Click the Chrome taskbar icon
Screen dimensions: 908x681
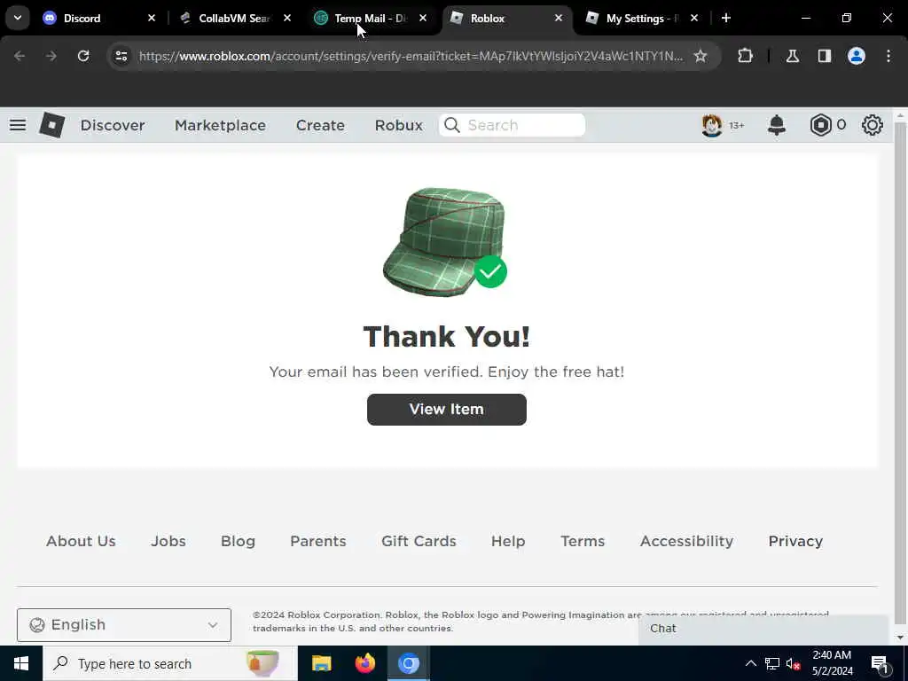pos(408,663)
